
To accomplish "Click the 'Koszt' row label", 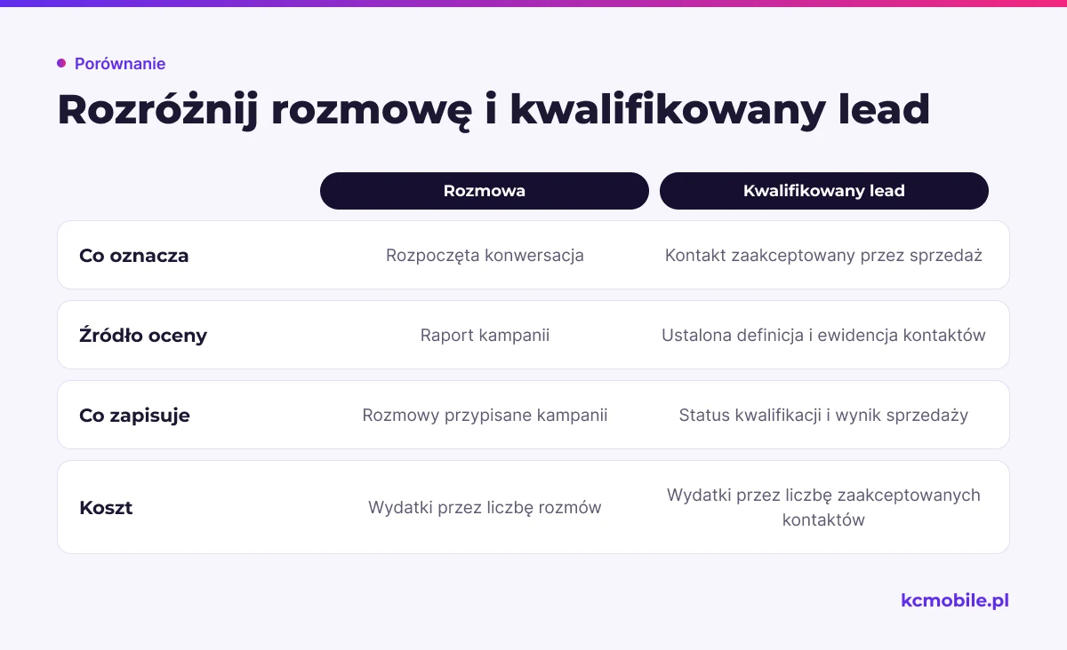I will pos(106,508).
